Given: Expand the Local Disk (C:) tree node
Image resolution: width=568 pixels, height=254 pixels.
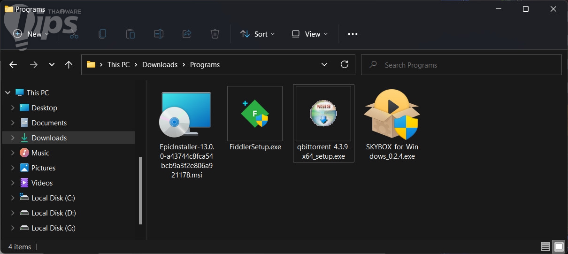Looking at the screenshot, I should click(13, 198).
